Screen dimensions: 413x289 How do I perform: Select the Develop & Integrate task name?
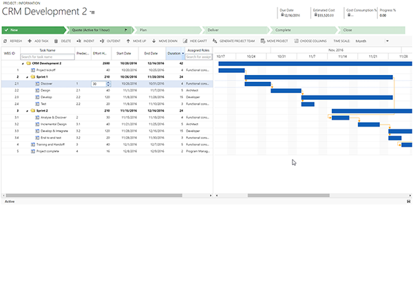[x=54, y=131]
